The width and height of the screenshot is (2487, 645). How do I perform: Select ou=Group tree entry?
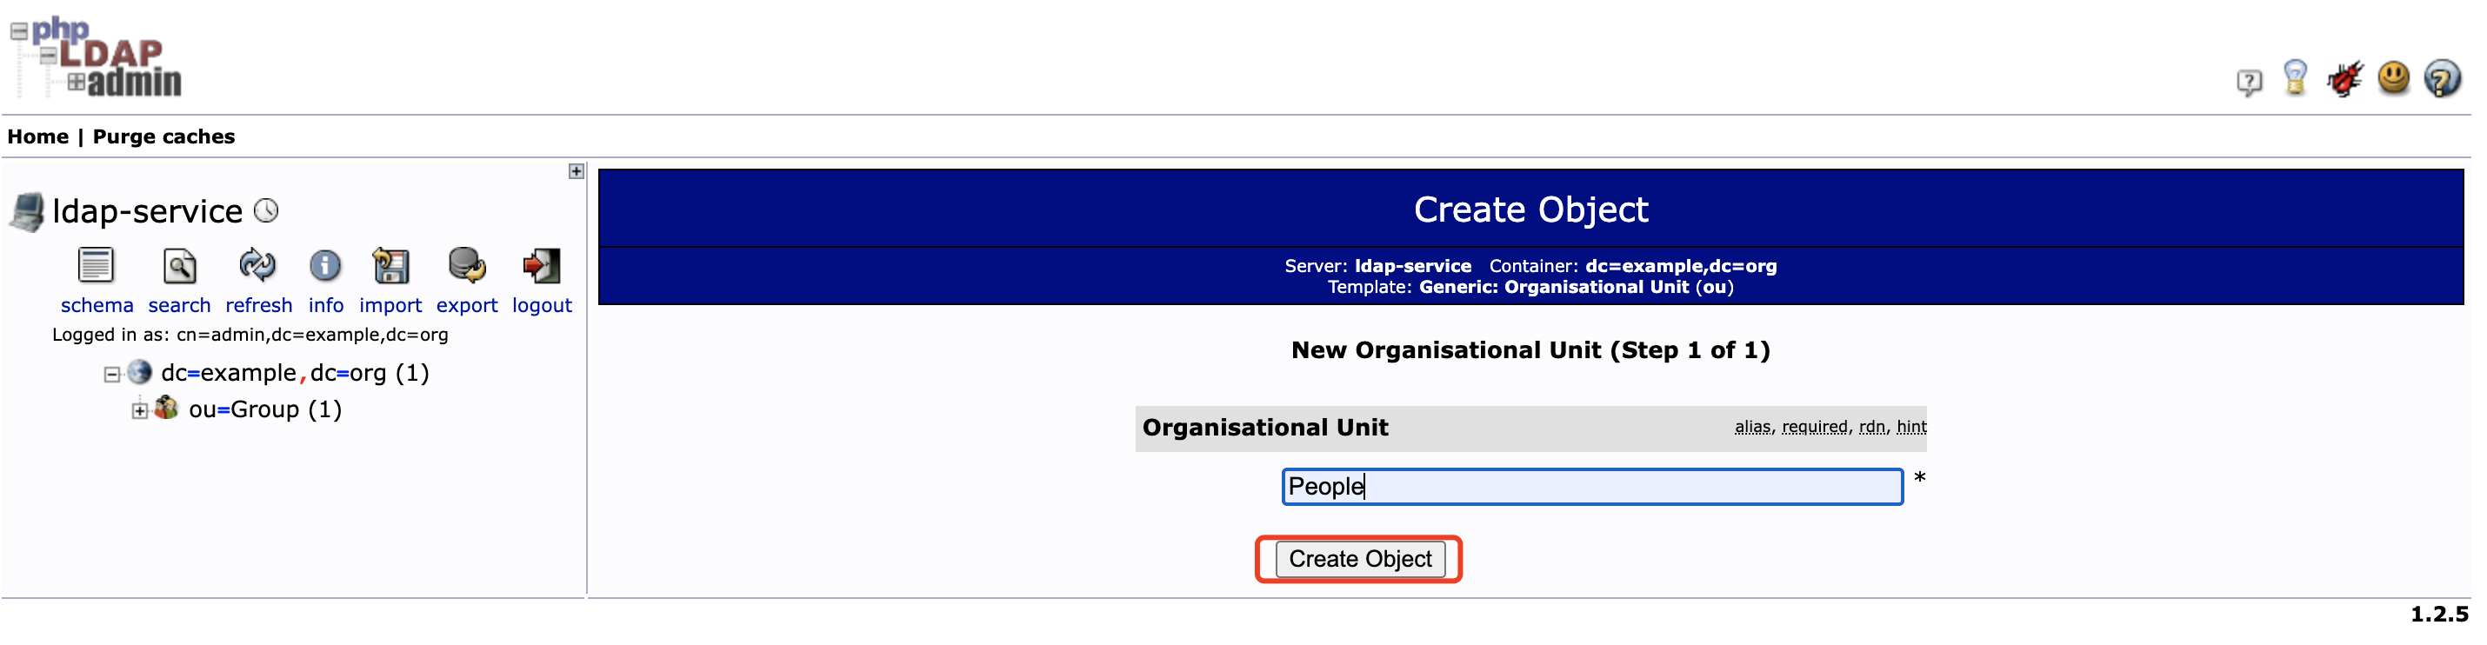[265, 409]
